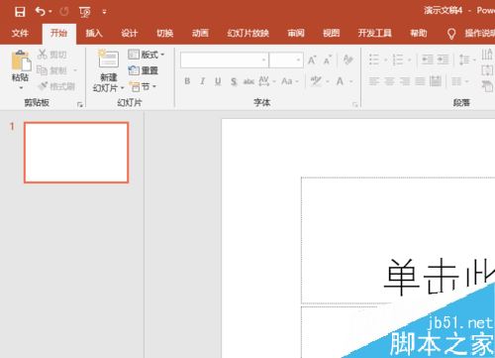This screenshot has height=358, width=495.
Task: Click the title placeholder on the slide
Action: (398, 240)
